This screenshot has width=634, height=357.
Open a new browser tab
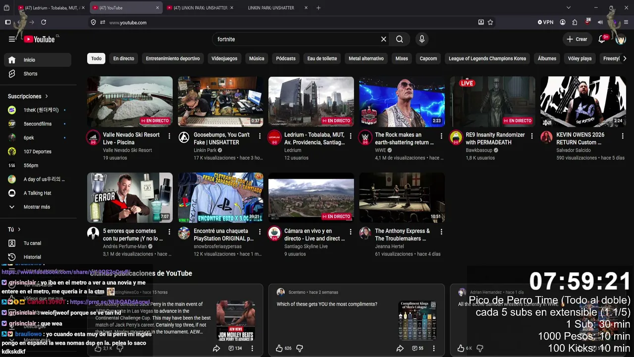coord(318,8)
